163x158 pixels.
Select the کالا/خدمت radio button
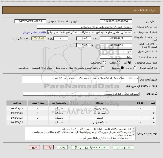point(104,62)
